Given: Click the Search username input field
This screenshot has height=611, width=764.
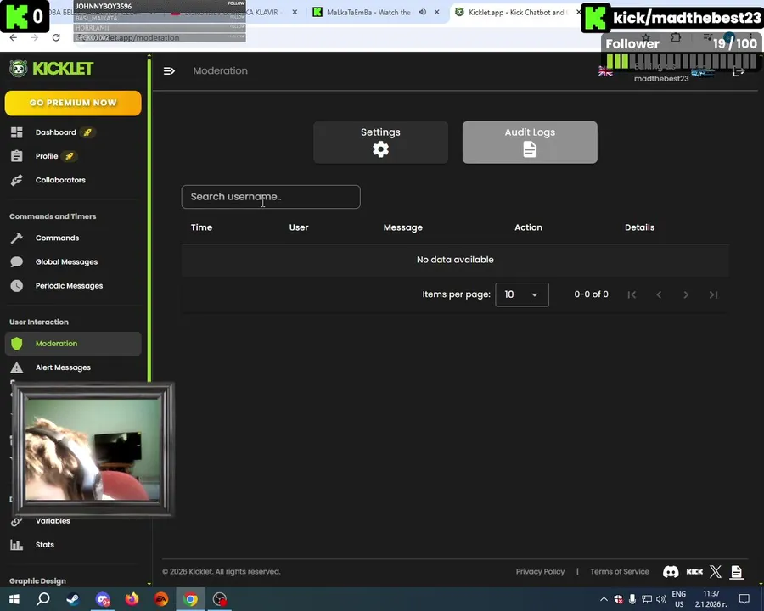Looking at the screenshot, I should pyautogui.click(x=271, y=197).
